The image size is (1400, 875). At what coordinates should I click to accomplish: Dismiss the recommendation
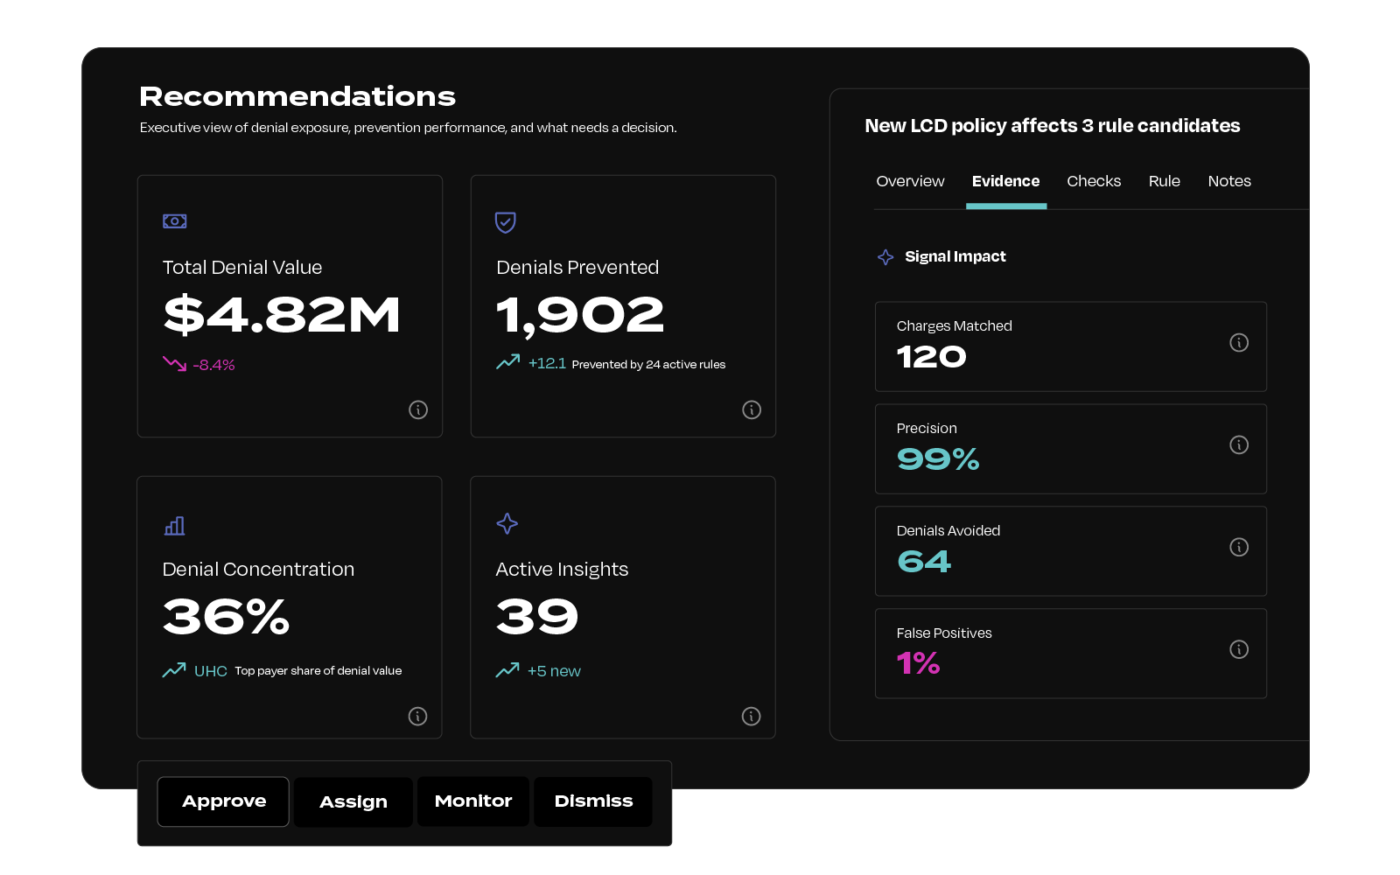593,801
